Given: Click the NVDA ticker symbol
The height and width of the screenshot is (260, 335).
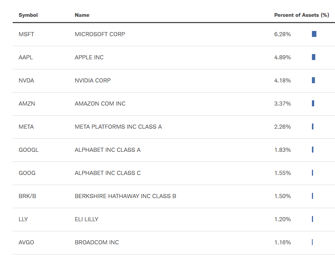Looking at the screenshot, I should 26,81.
